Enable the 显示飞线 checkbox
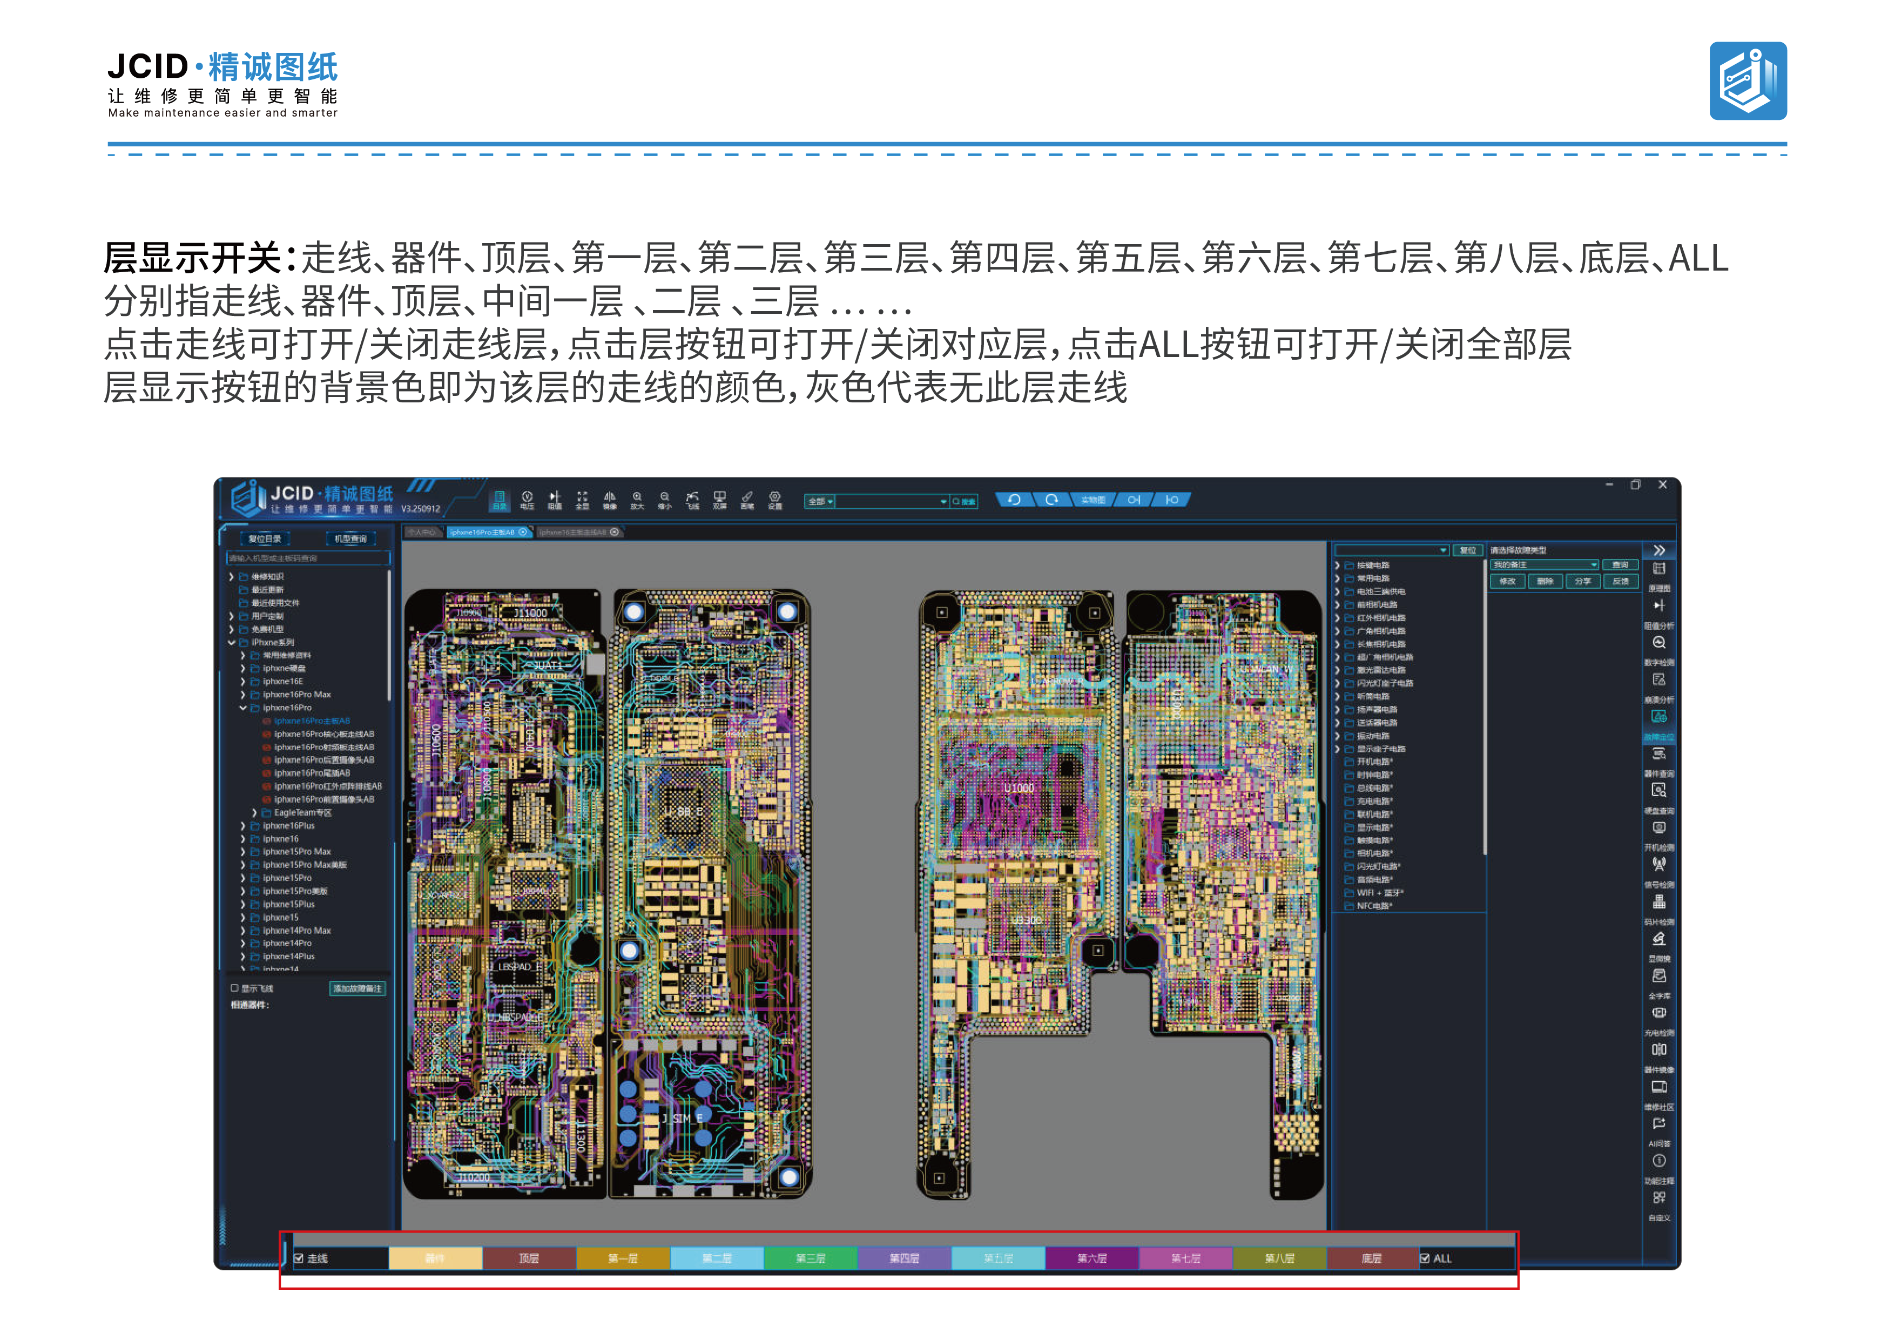Screen dimensions: 1895x1340 click(x=234, y=987)
